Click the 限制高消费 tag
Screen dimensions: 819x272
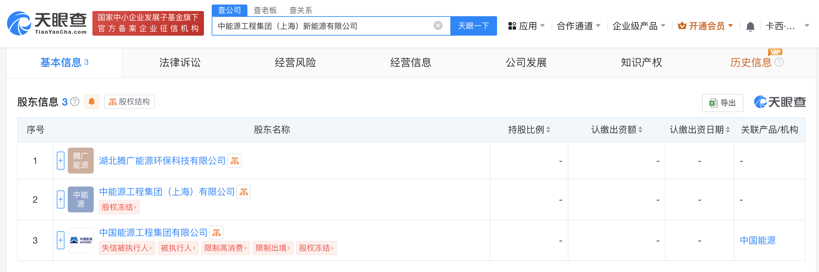(x=226, y=248)
